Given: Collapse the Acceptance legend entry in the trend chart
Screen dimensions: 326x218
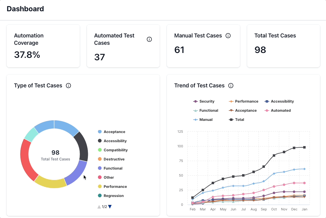Looking at the screenshot, I should pos(231,110).
